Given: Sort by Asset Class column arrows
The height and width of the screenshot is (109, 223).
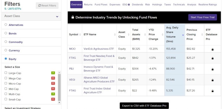Looking at the screenshot, I should [x=129, y=35].
